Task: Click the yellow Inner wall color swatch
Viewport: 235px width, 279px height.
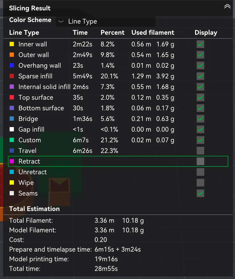Action: (x=12, y=44)
